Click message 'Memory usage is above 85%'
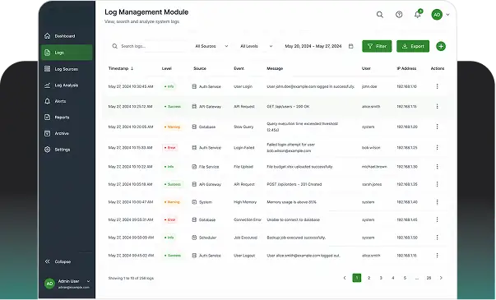This screenshot has width=496, height=300. pyautogui.click(x=291, y=202)
